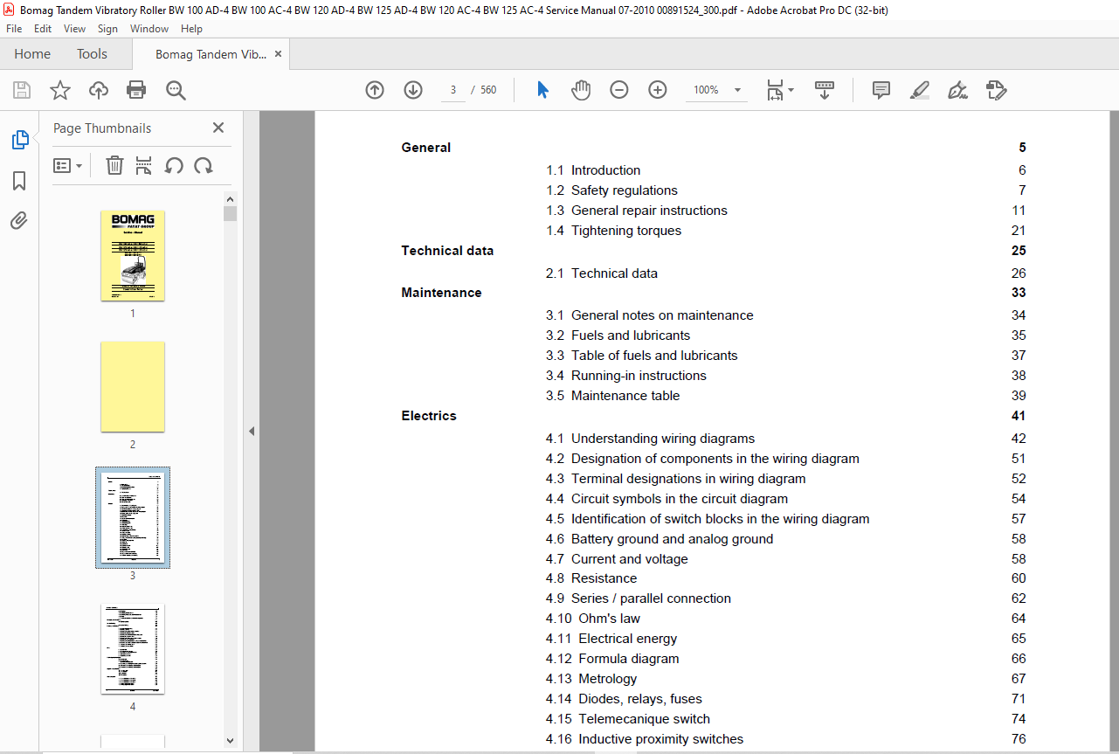Select page 1 thumbnail
The height and width of the screenshot is (754, 1119).
133,256
